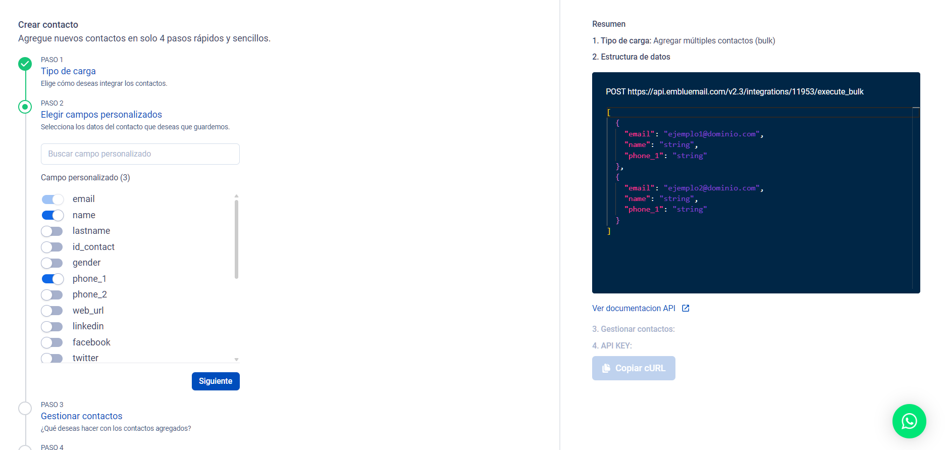The image size is (945, 450).
Task: Click the green checkmark for Paso 1
Action: coord(25,64)
